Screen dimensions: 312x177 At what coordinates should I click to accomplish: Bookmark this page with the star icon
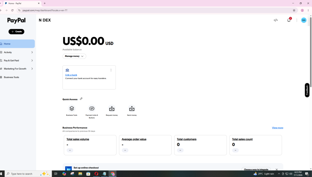click(x=294, y=10)
